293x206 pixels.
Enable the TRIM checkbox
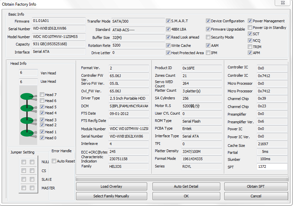(x=250, y=47)
